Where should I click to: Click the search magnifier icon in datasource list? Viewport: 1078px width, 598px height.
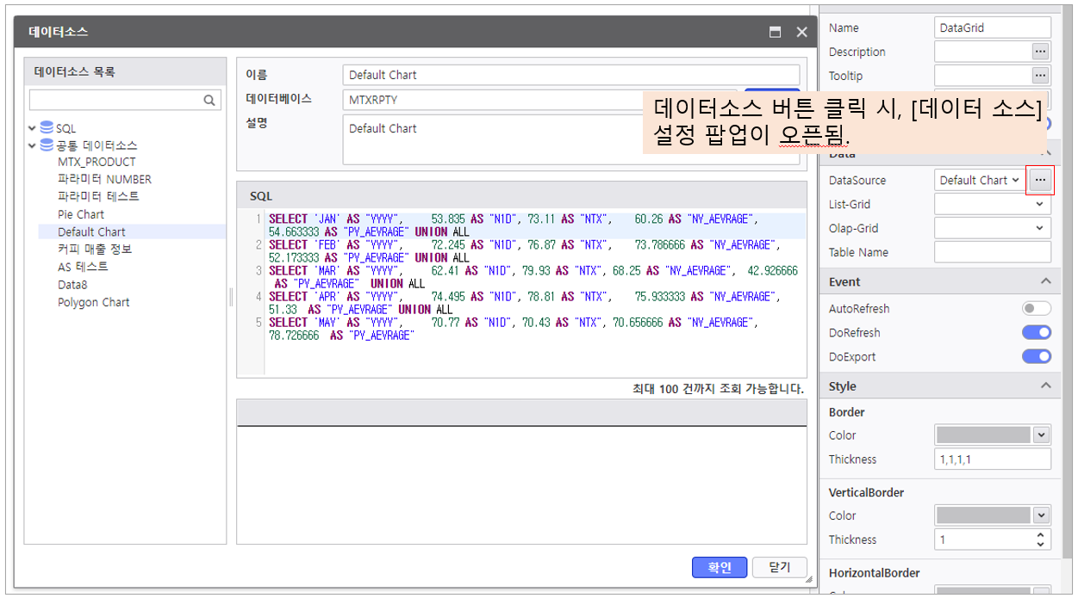209,101
